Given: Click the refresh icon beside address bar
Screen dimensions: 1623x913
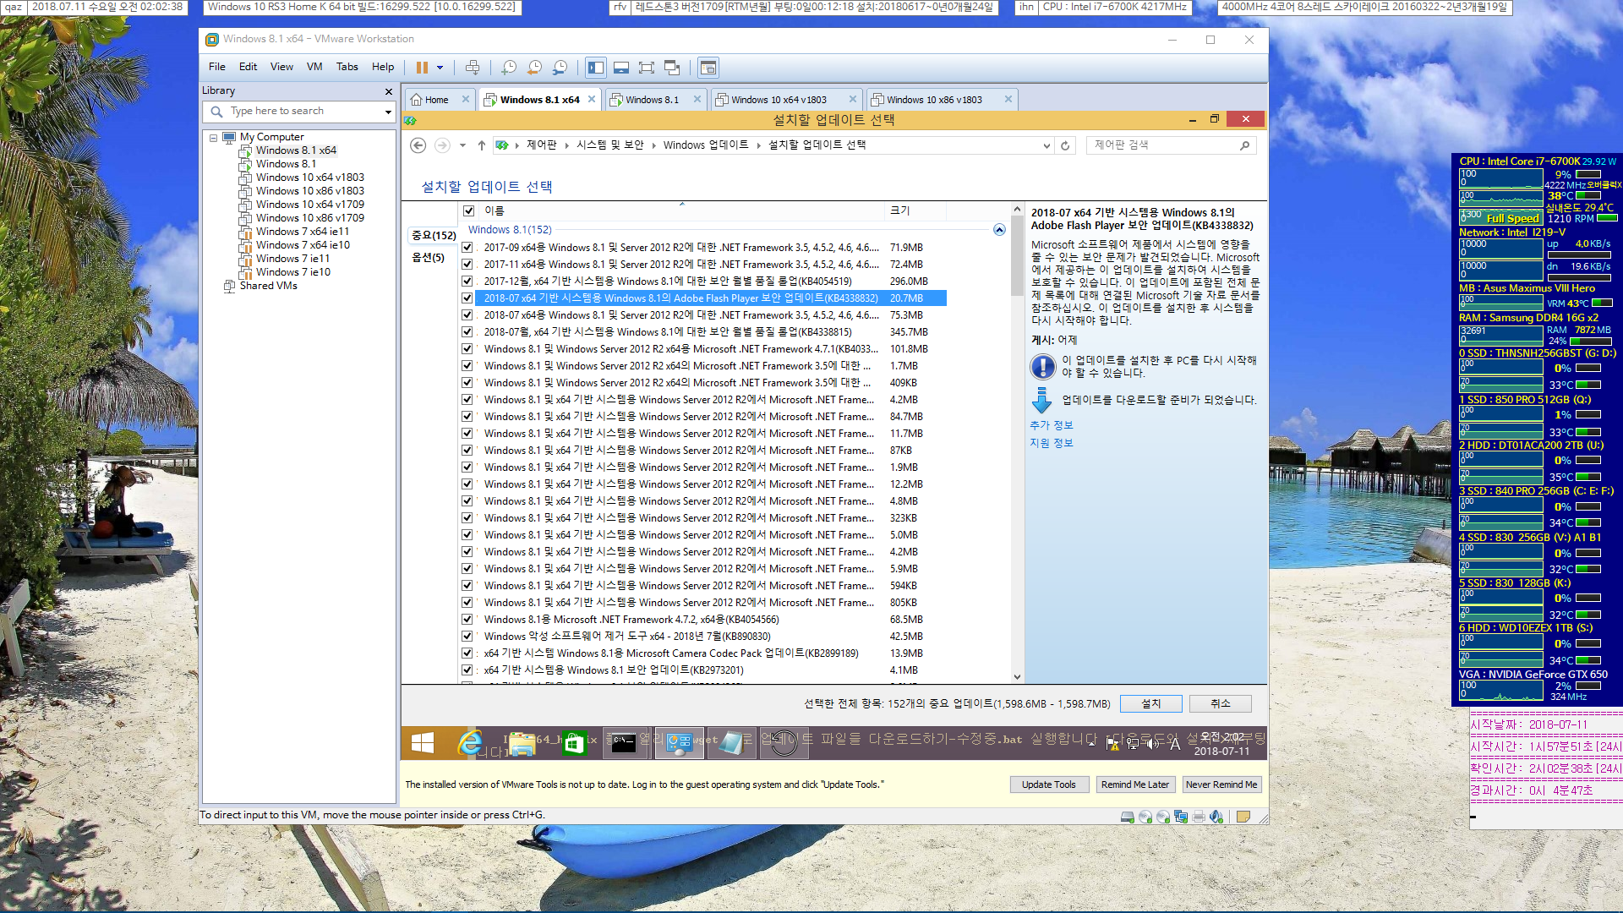Looking at the screenshot, I should (x=1065, y=145).
